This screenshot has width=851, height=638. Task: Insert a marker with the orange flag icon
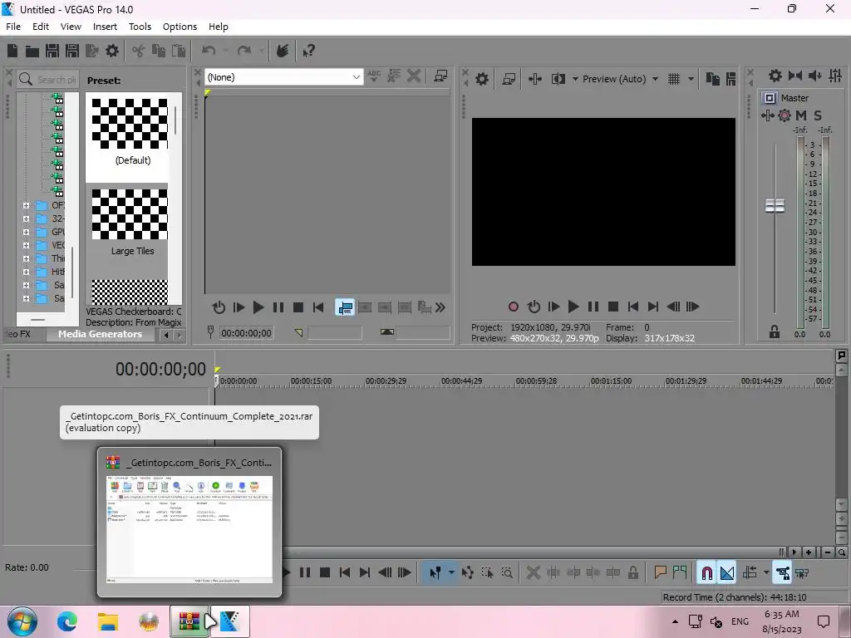[x=661, y=572]
